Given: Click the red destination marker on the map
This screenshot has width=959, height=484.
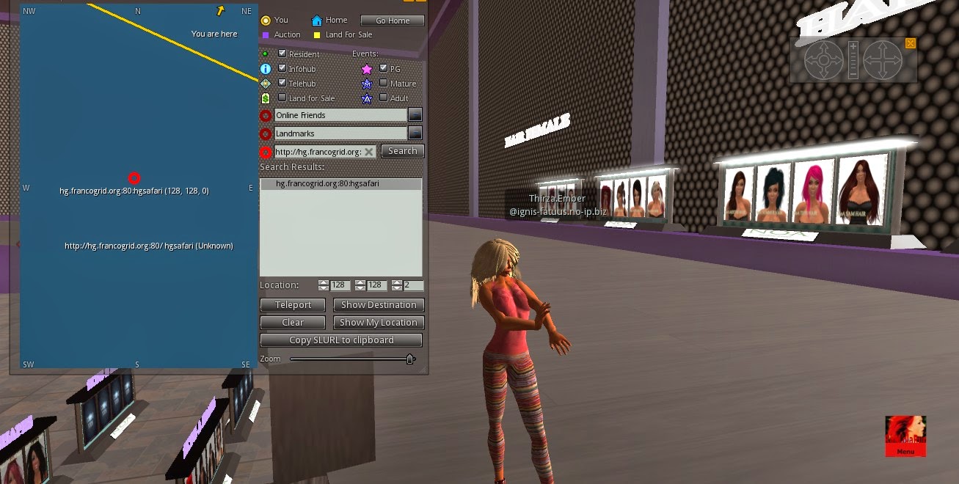Looking at the screenshot, I should (134, 178).
